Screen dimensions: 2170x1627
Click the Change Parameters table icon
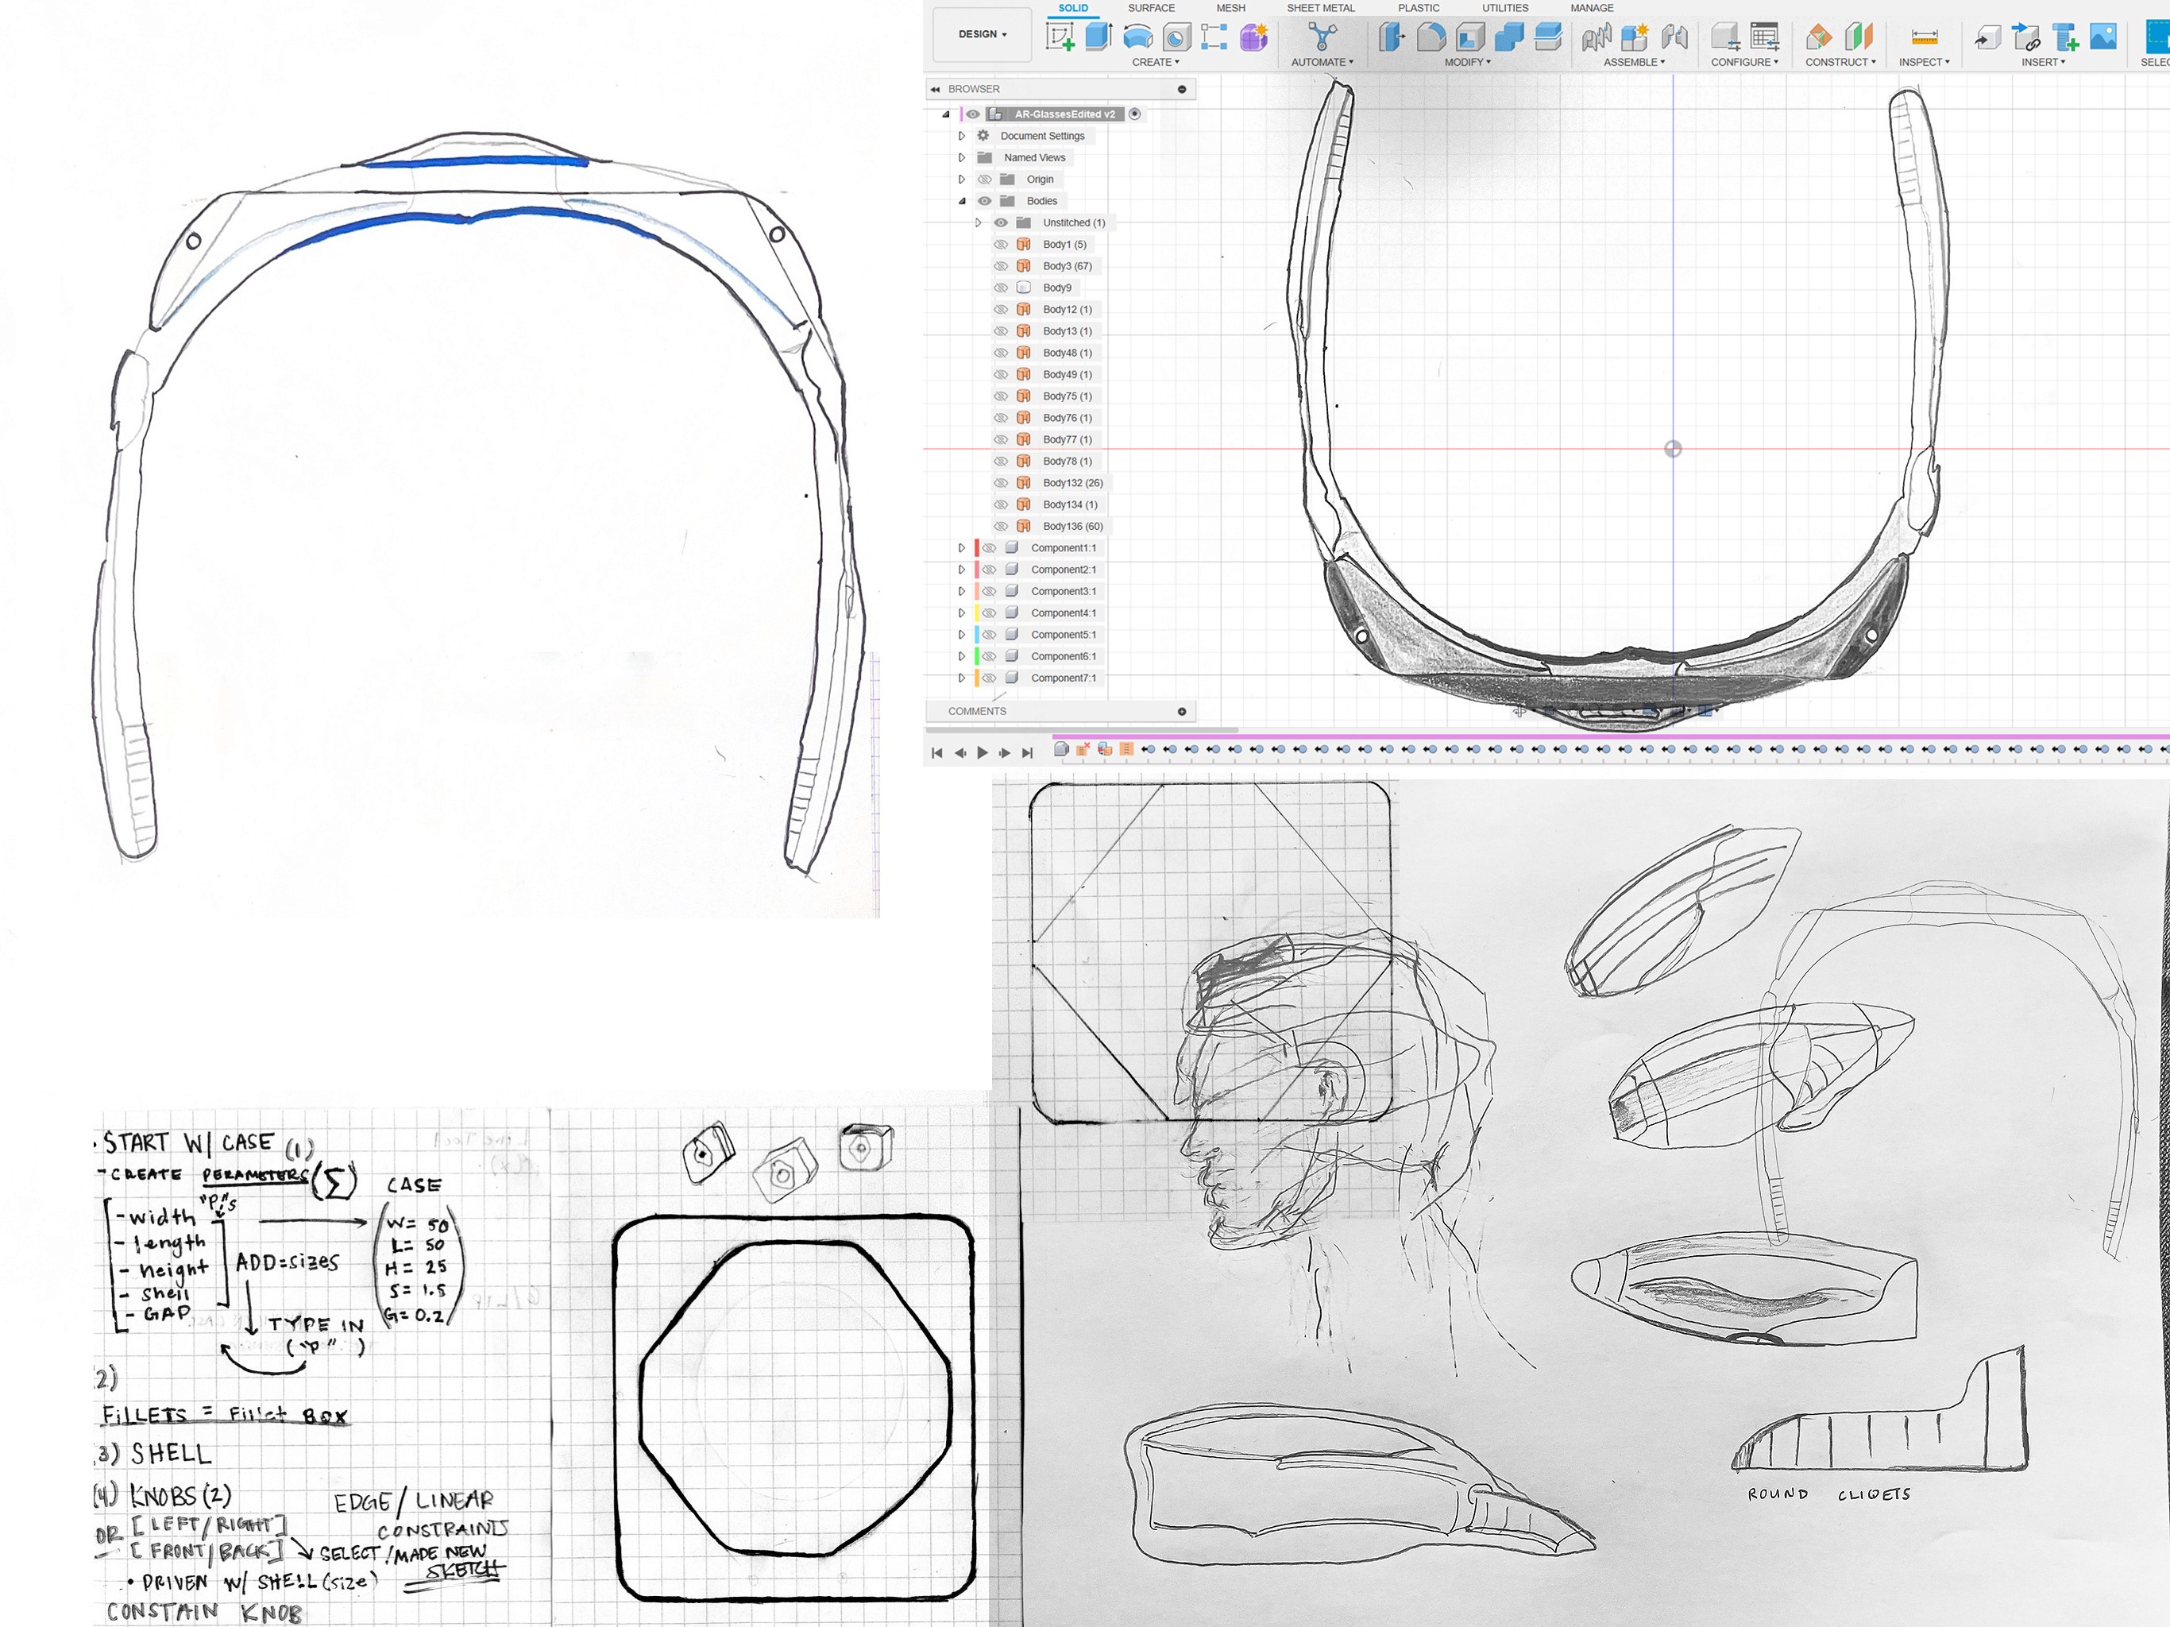pos(1765,37)
